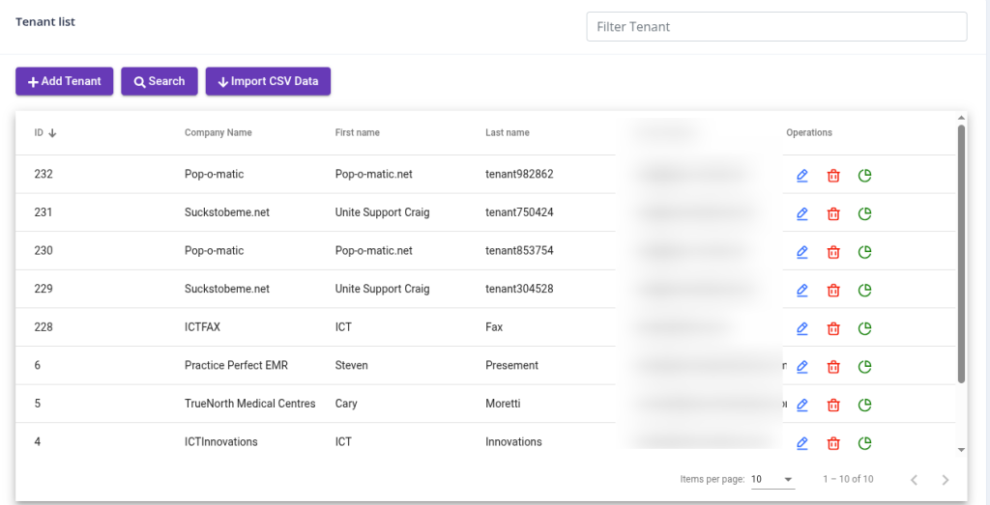This screenshot has width=990, height=505.
Task: Open pie chart icon for TrueNorth Medical Centres
Action: click(865, 405)
